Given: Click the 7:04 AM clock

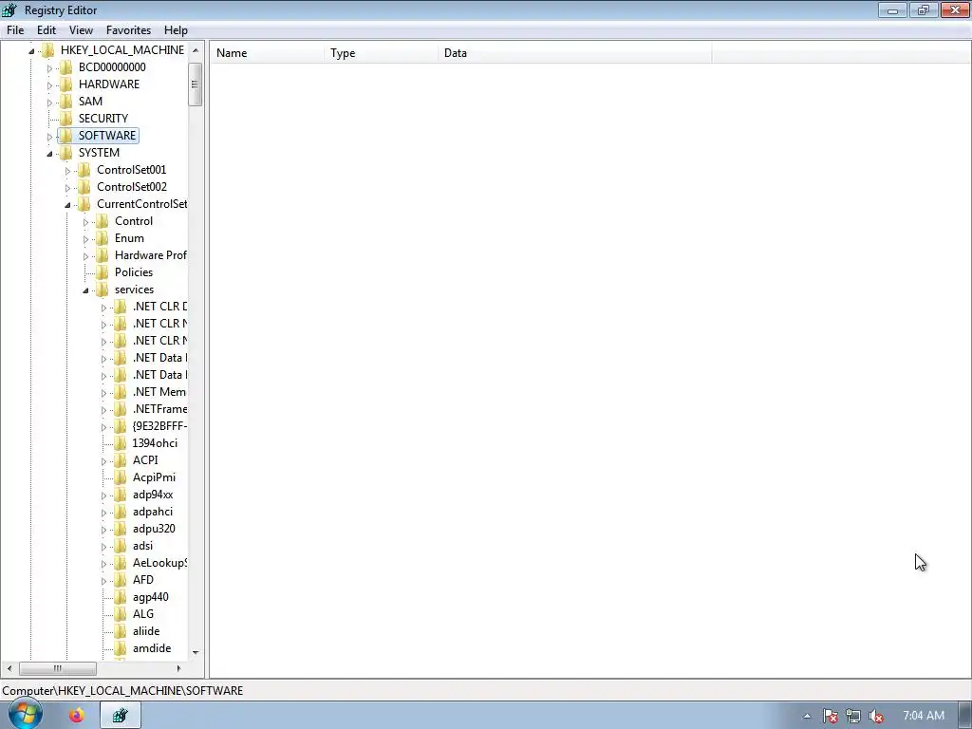Looking at the screenshot, I should click(x=923, y=716).
